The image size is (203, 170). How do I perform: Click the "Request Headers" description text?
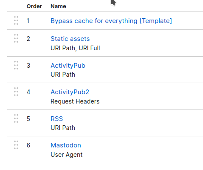pos(75,101)
